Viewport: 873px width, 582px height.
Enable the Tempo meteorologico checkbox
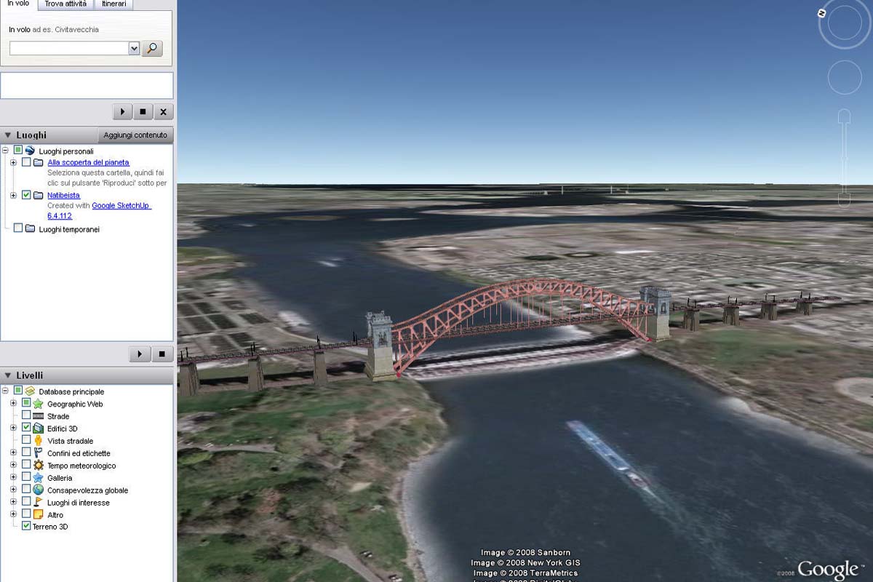tap(26, 465)
